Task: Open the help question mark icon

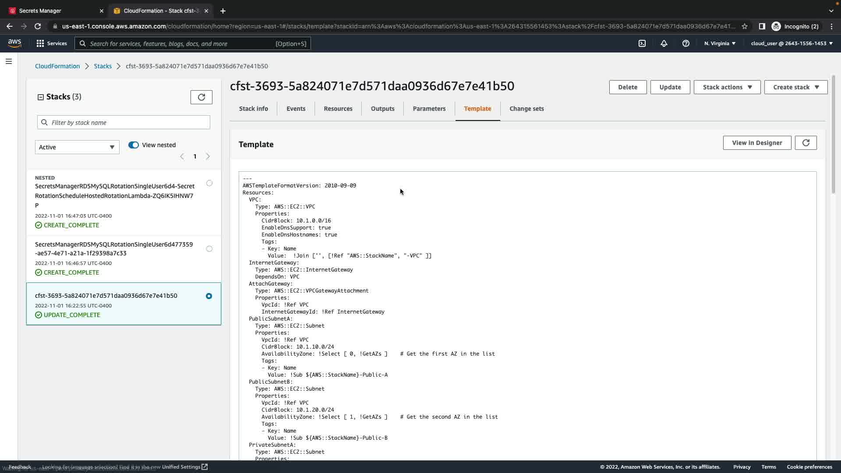Action: click(x=686, y=43)
